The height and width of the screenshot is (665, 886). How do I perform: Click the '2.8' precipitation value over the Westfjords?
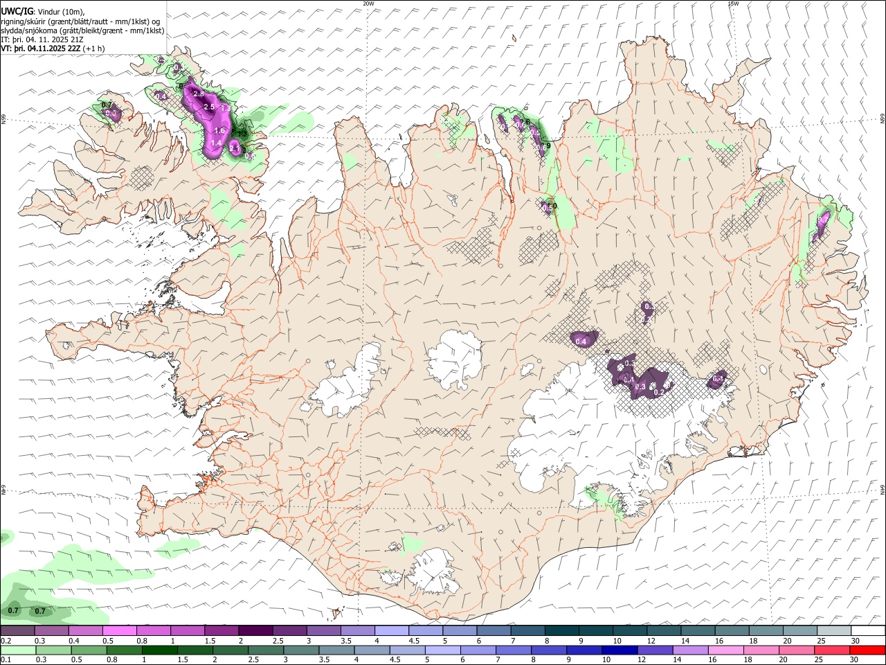(x=197, y=94)
